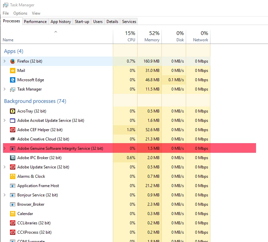The width and height of the screenshot is (268, 242).
Task: Switch to the Start-up tab
Action: pyautogui.click(x=82, y=22)
